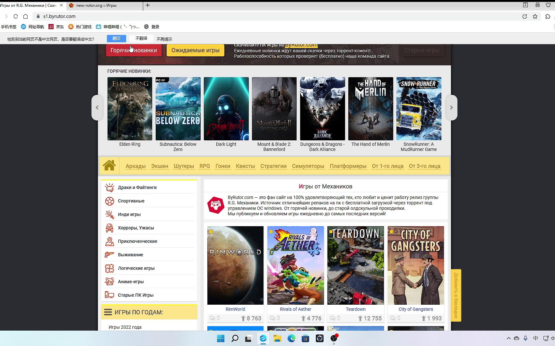Open Windows taskbar search
Viewport: 555px width, 346px height.
click(x=235, y=338)
